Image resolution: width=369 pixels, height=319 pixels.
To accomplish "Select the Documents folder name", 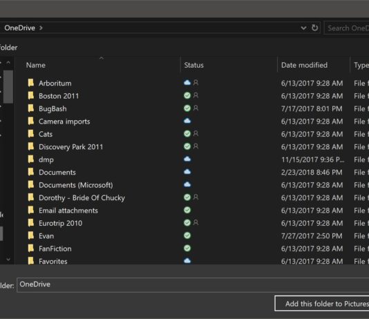I will [x=57, y=173].
